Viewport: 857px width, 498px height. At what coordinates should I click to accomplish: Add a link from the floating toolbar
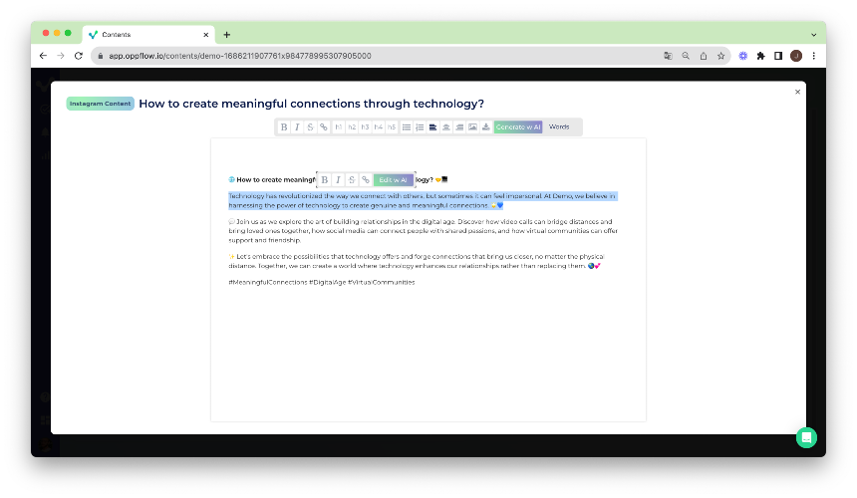pos(366,179)
